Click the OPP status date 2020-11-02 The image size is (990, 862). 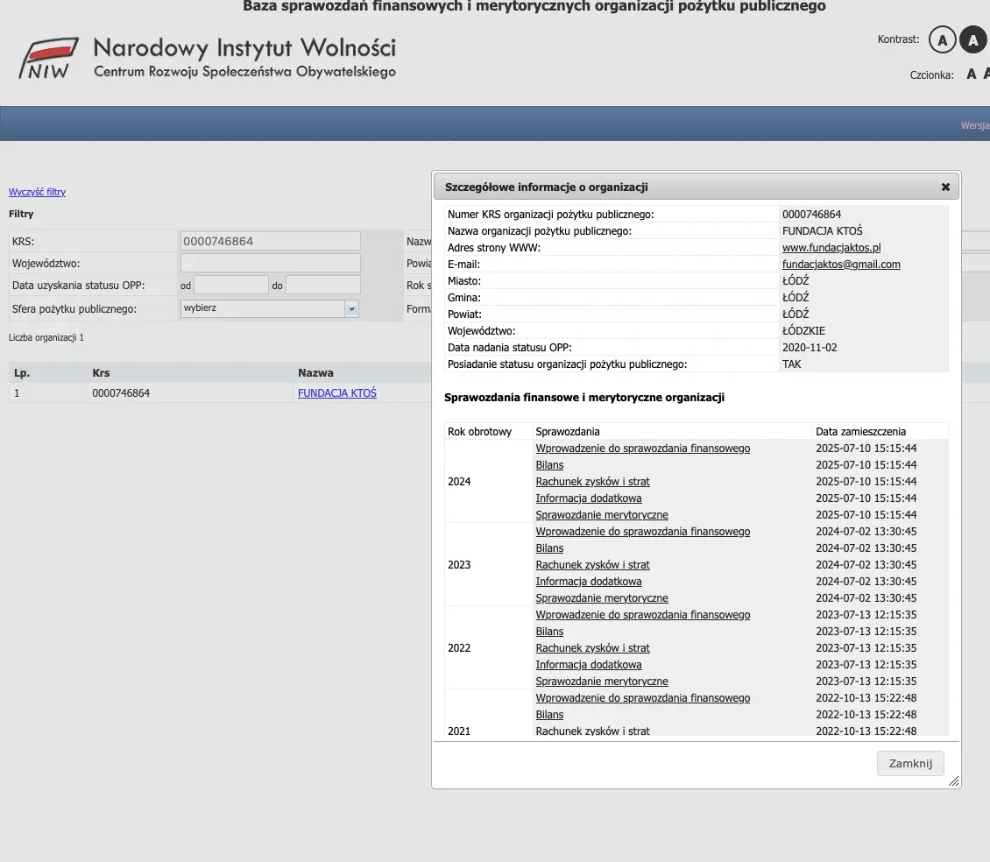pos(810,347)
